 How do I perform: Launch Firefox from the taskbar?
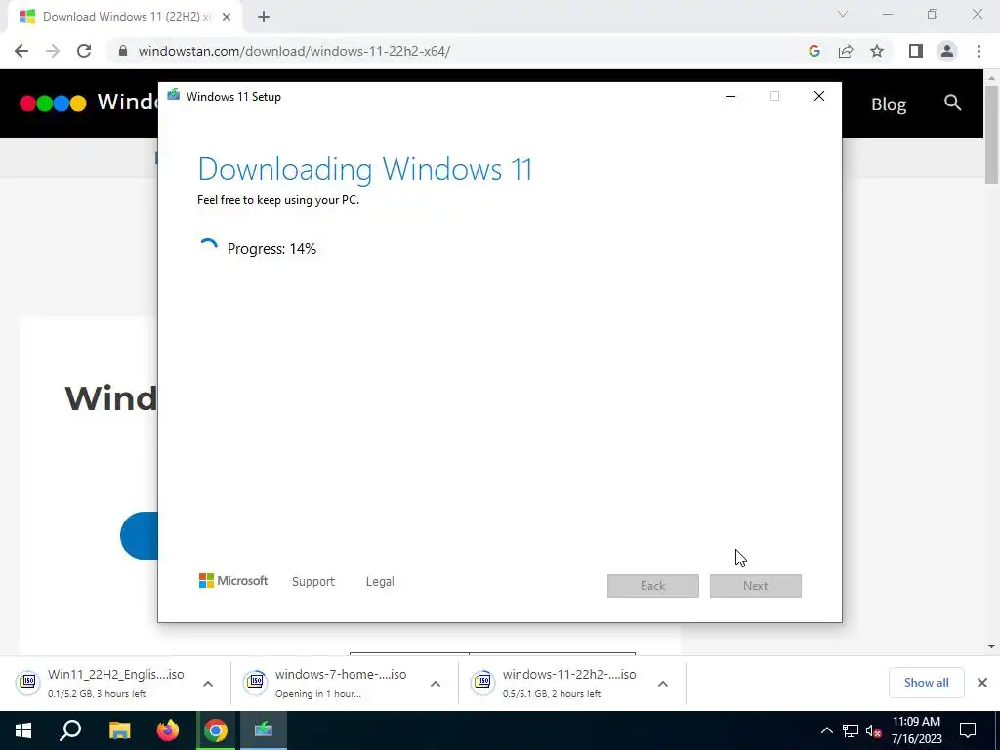[x=168, y=730]
